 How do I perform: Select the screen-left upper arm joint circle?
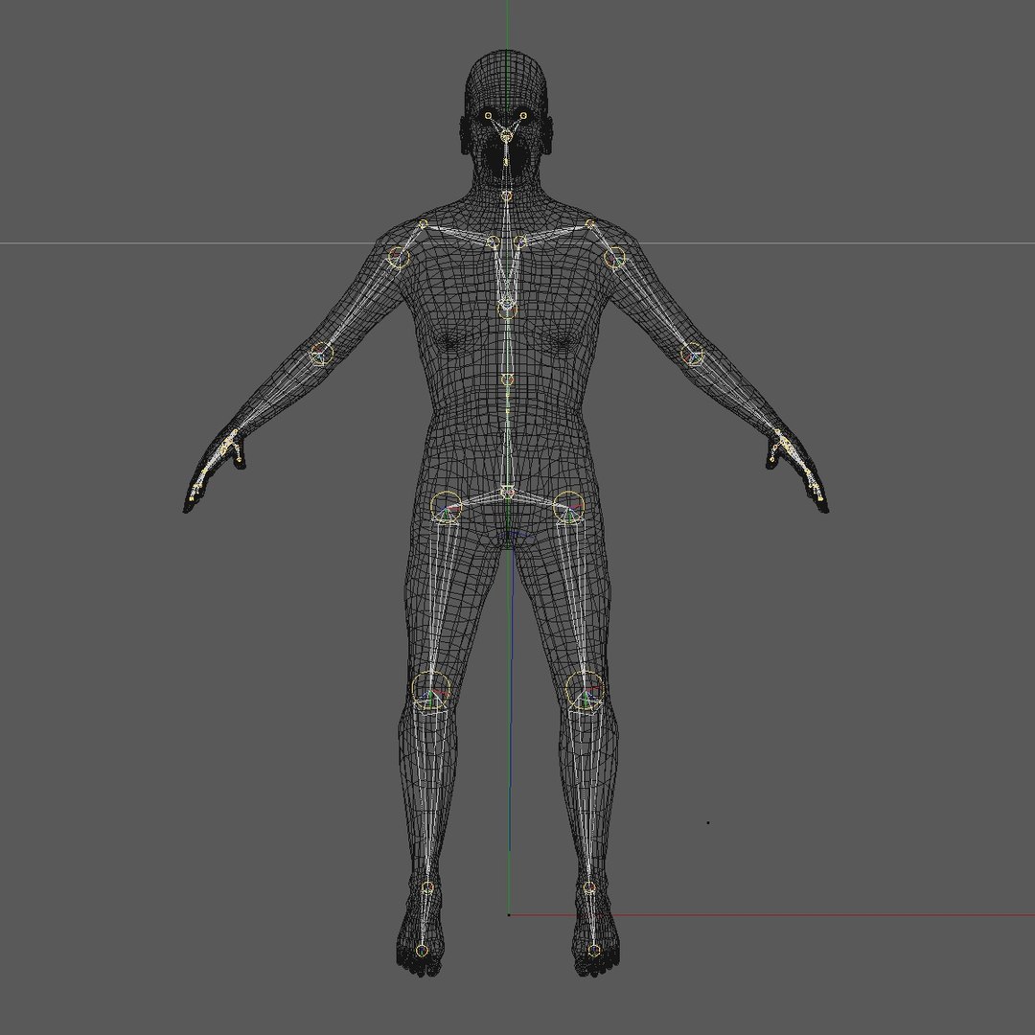[x=398, y=257]
